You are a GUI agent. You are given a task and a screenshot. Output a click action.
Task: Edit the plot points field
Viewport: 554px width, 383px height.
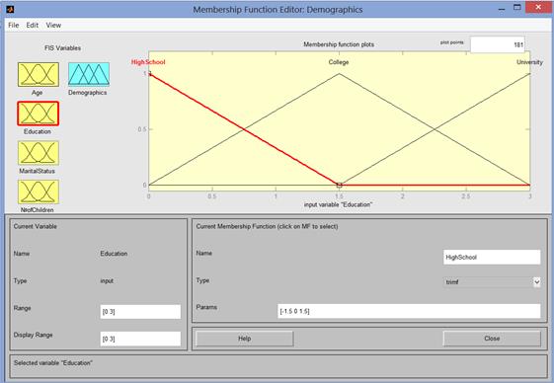[498, 44]
